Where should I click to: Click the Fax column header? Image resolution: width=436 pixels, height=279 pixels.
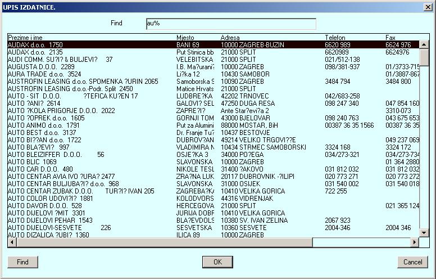[390, 38]
